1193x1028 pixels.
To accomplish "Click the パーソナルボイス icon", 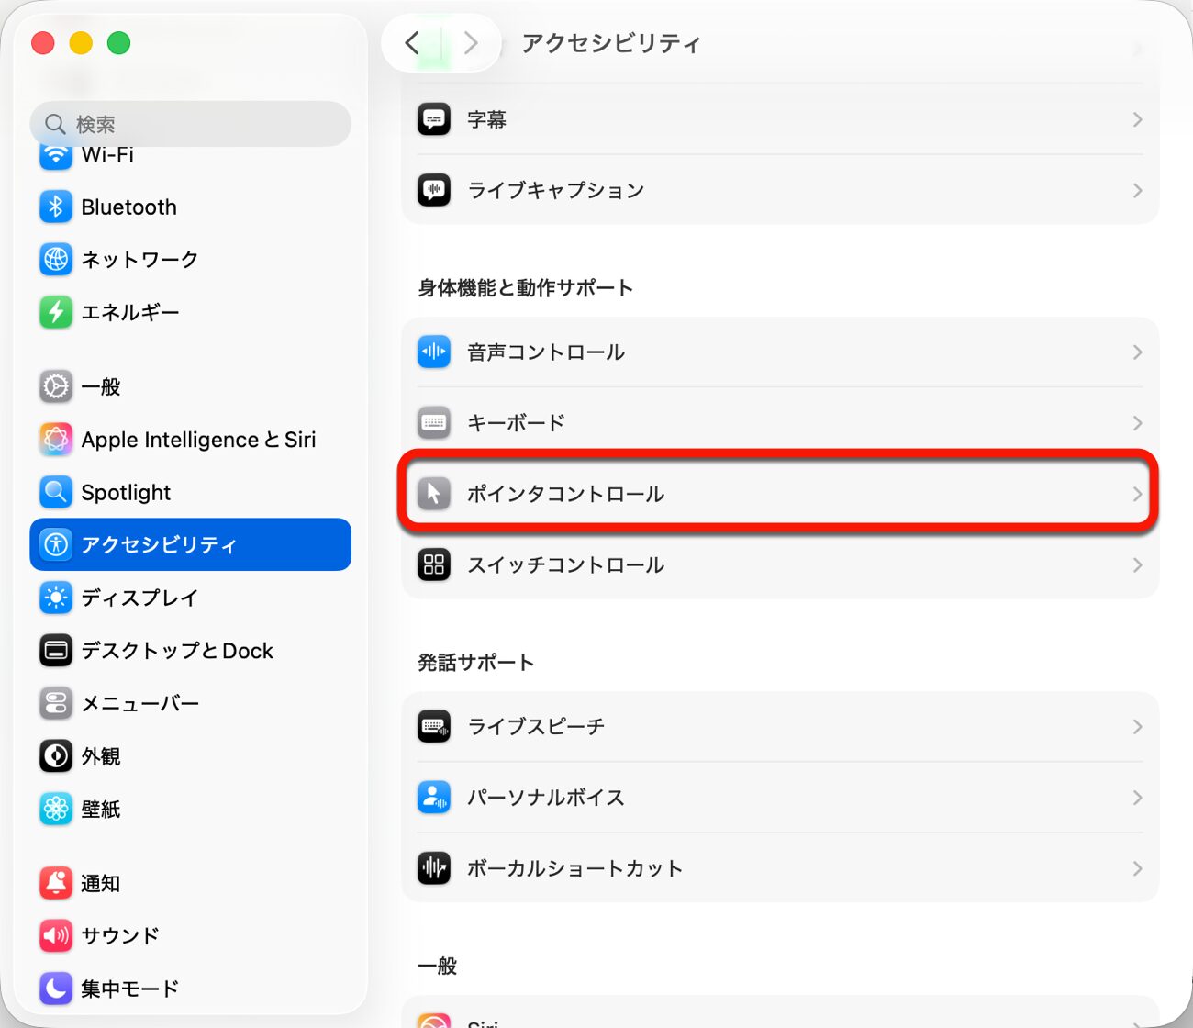I will [434, 798].
